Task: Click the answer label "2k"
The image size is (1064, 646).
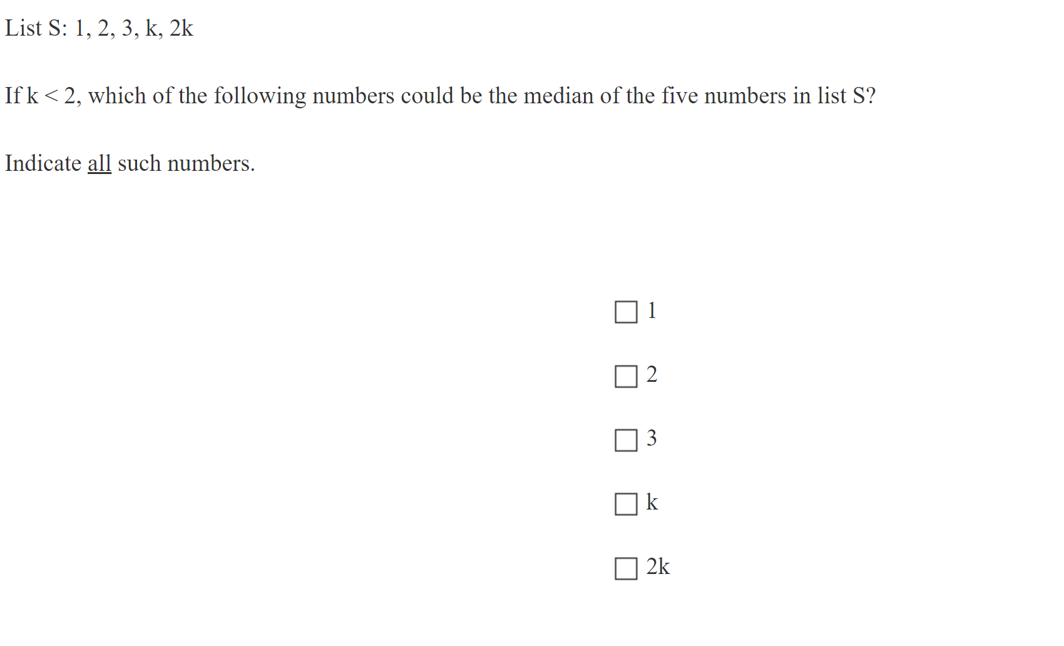Action: pyautogui.click(x=658, y=567)
